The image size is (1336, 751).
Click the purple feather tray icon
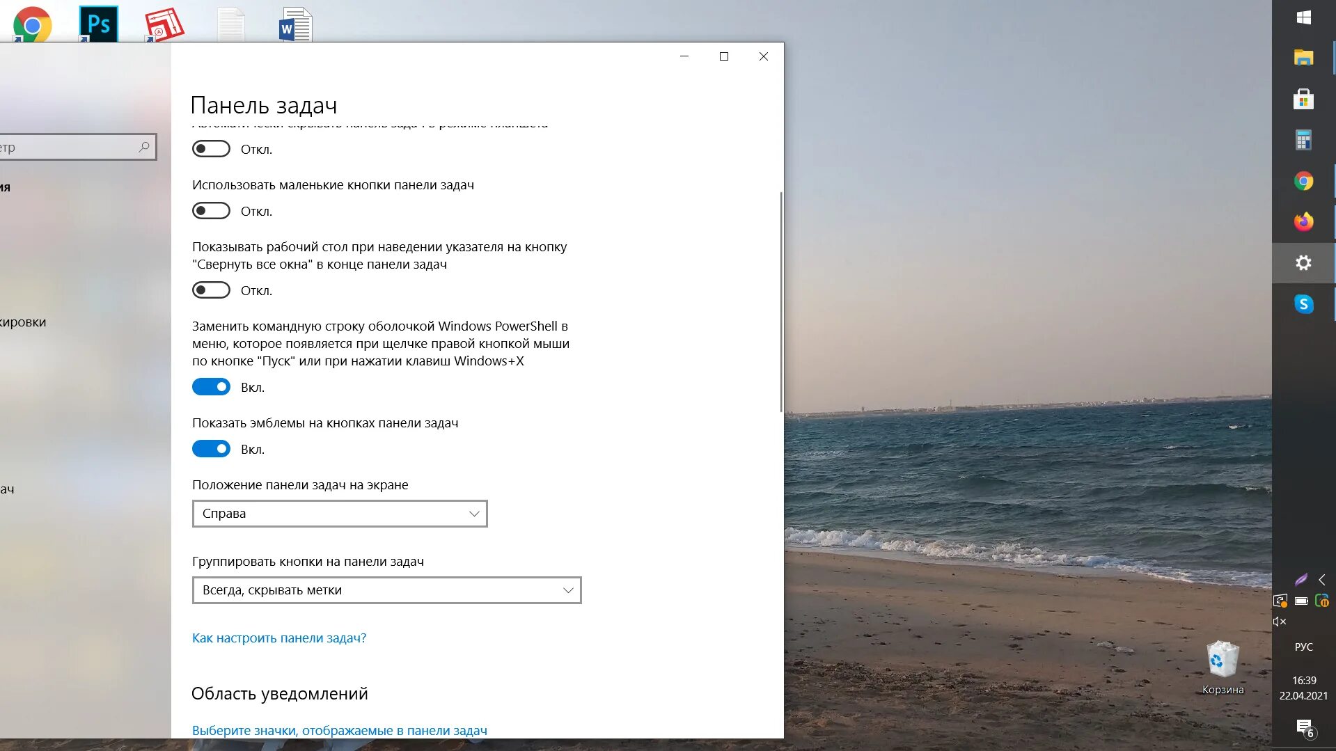pyautogui.click(x=1300, y=579)
